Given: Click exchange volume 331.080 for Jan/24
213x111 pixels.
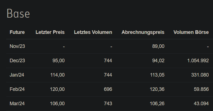Looking at the screenshot, I should coord(200,75).
